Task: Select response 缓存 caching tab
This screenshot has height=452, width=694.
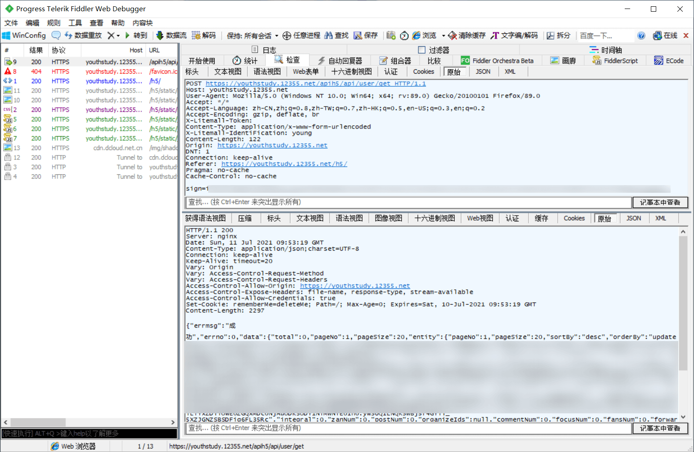Action: [542, 218]
